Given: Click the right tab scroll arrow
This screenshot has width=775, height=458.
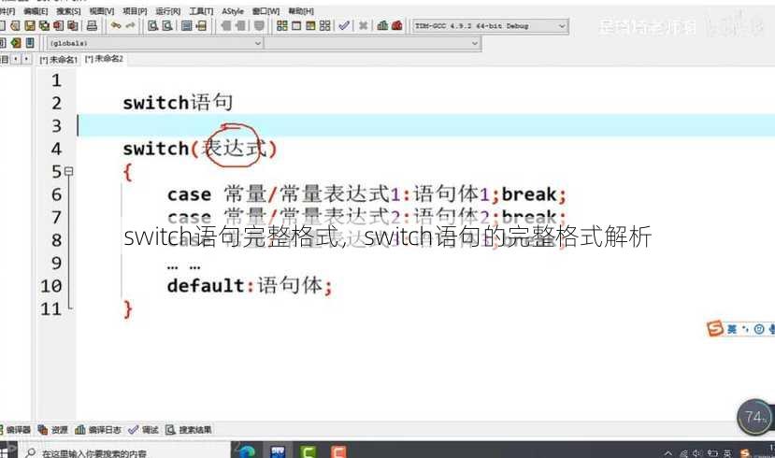Looking at the screenshot, I should [26, 59].
